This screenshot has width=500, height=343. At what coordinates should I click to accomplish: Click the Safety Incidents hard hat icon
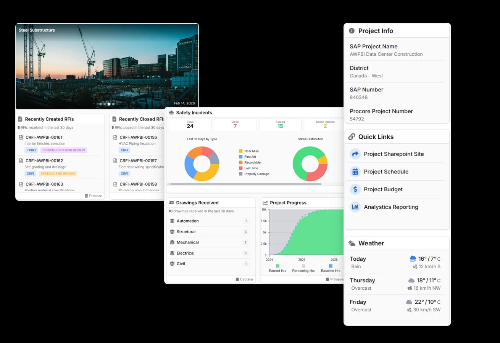[171, 113]
